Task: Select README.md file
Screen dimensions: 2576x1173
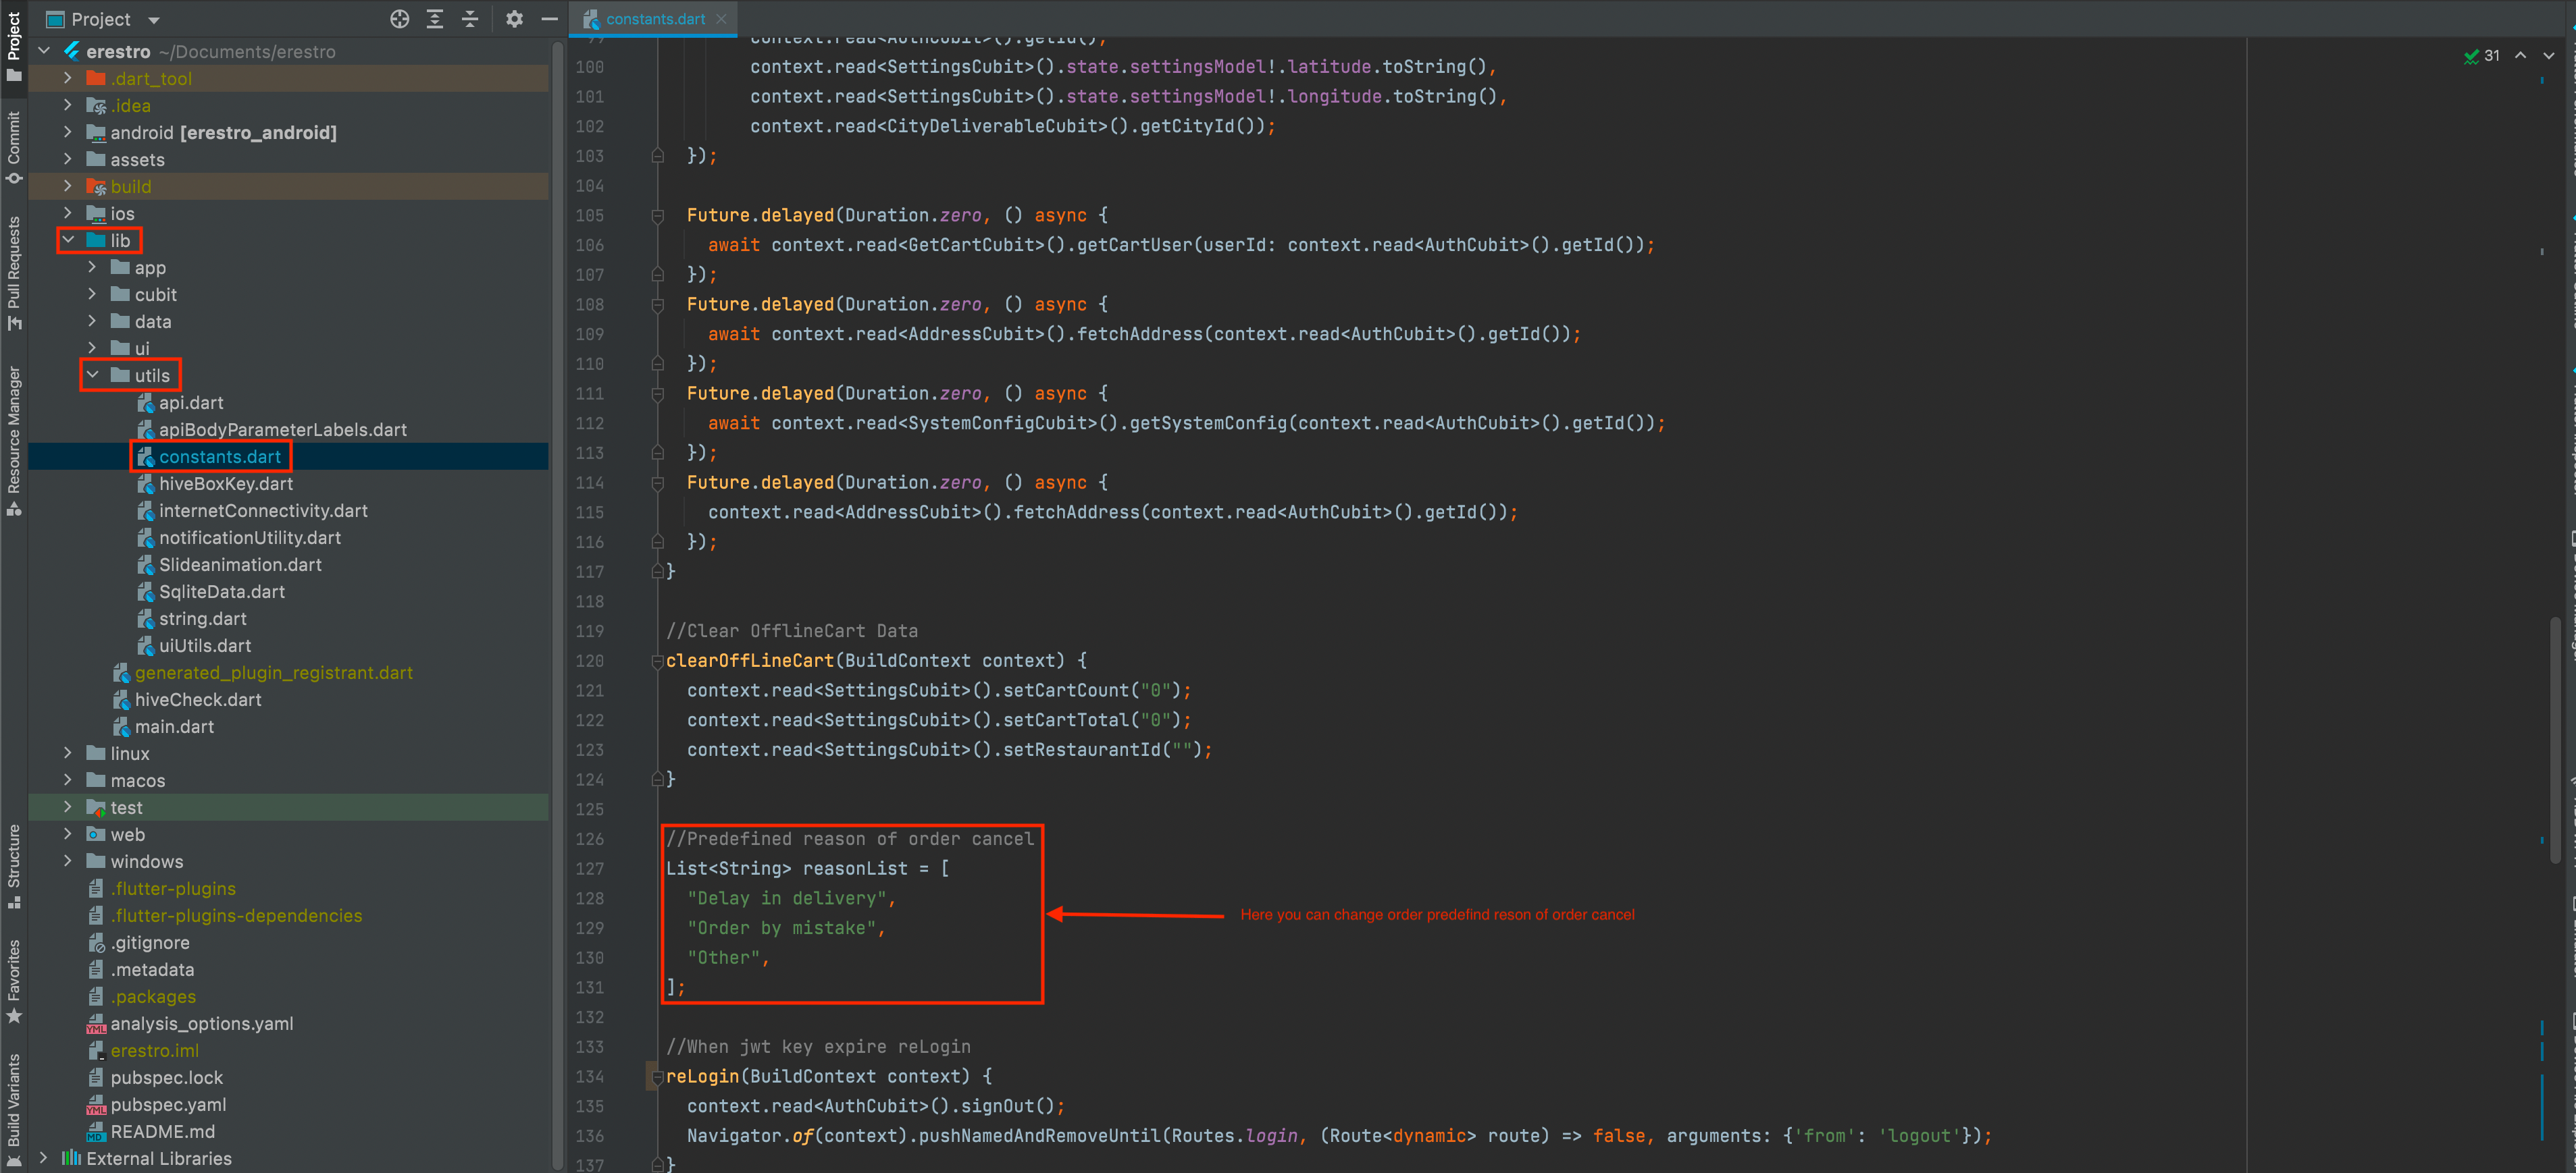Action: [162, 1131]
